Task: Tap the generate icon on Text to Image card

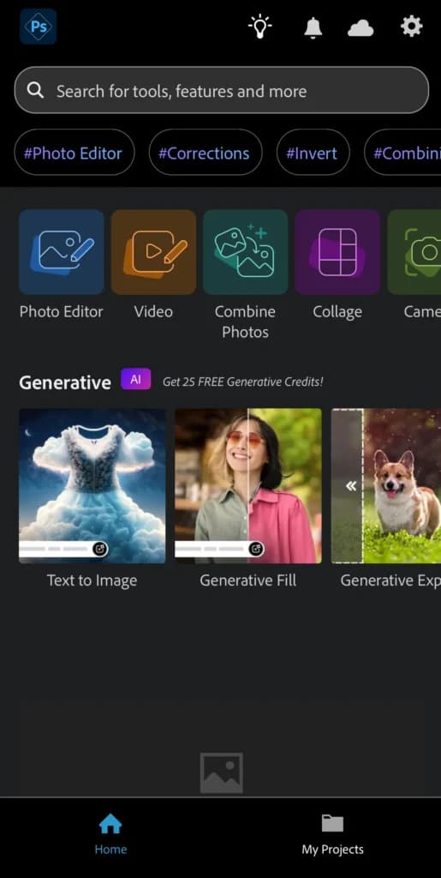Action: 99,549
